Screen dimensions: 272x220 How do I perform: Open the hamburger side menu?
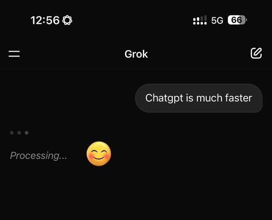pos(14,54)
